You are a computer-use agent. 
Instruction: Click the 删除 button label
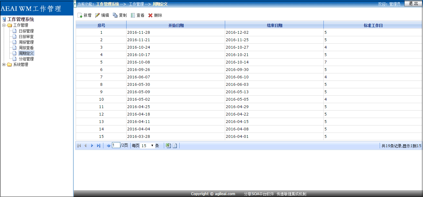158,15
